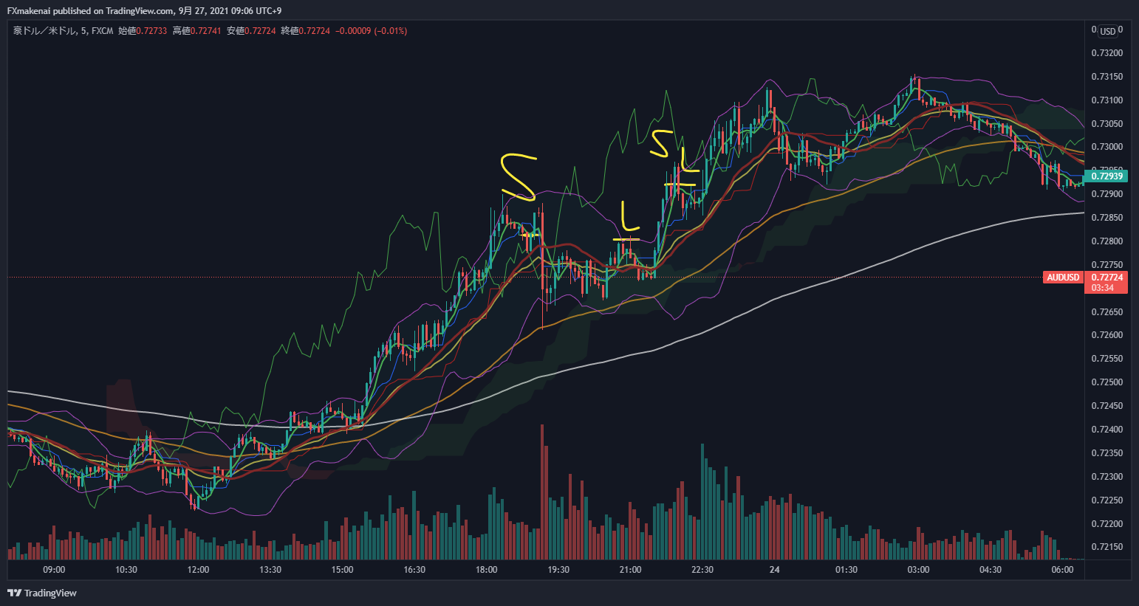Click the 12:00 time axis label
Viewport: 1139px width, 606px height.
coord(198,570)
